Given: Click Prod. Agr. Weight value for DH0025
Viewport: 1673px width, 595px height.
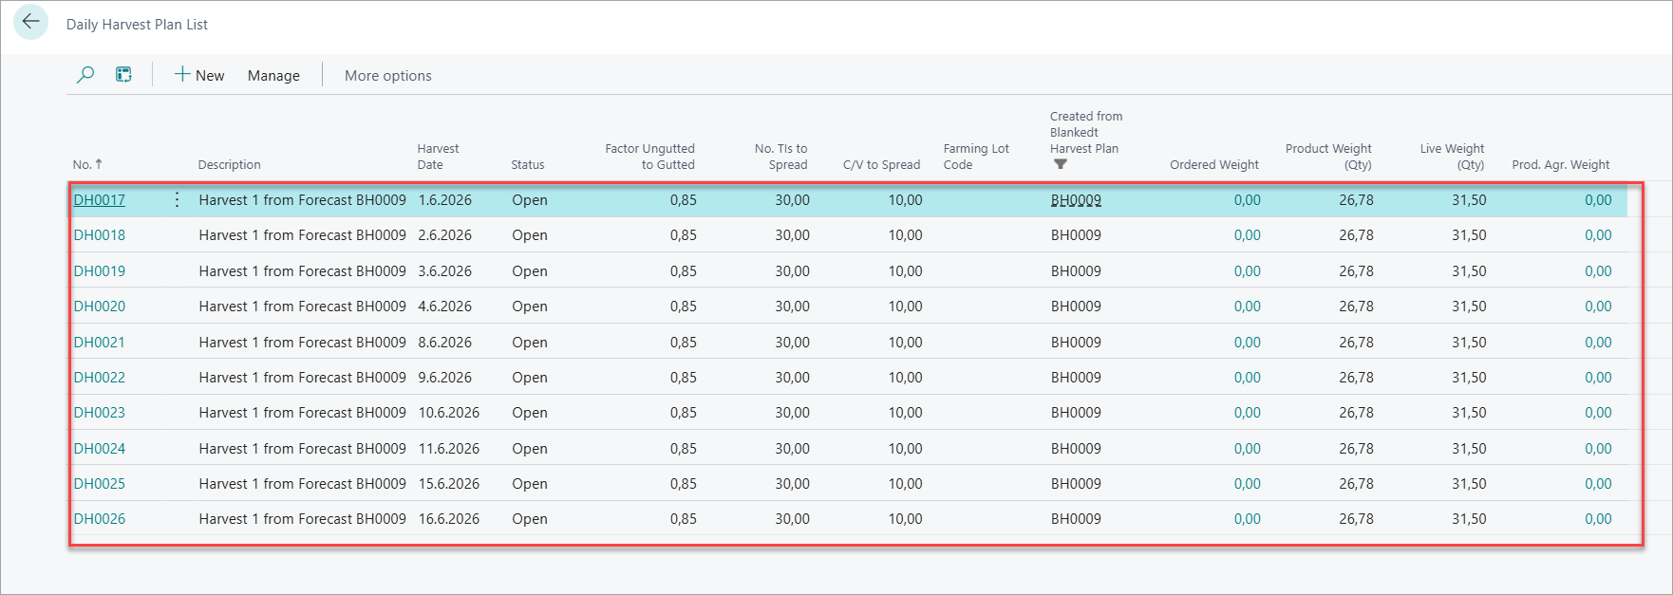Looking at the screenshot, I should tap(1598, 484).
